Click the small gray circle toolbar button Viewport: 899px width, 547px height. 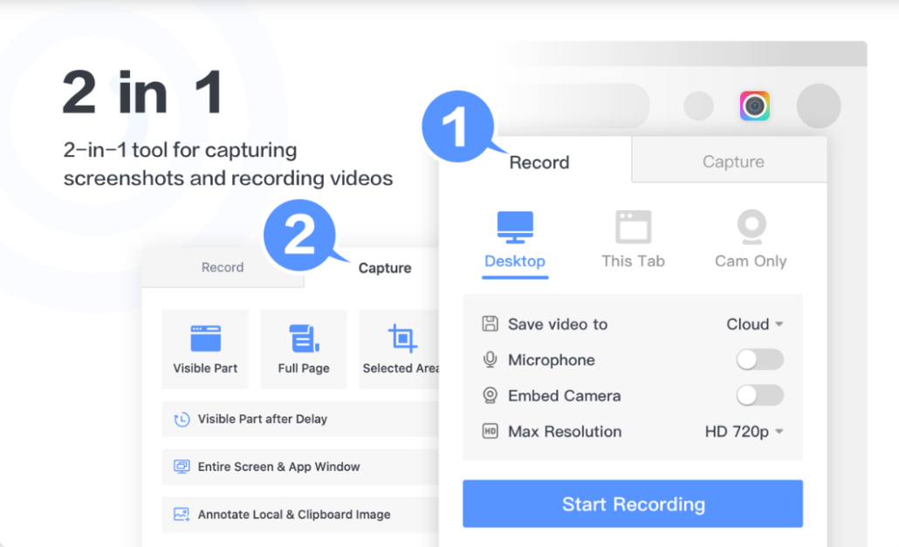tap(698, 106)
